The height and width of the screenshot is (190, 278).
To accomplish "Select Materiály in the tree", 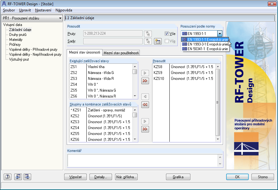I will click(x=16, y=40).
